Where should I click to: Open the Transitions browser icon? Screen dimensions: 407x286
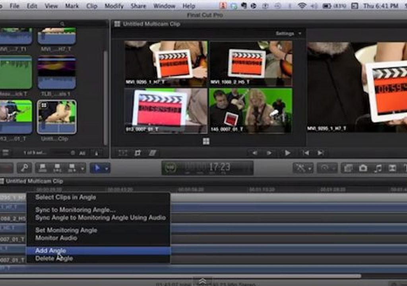392,168
